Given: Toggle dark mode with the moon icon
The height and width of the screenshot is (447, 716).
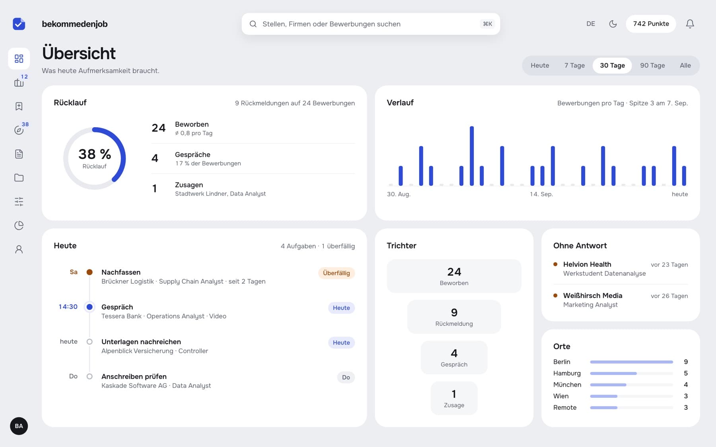Looking at the screenshot, I should pyautogui.click(x=613, y=24).
